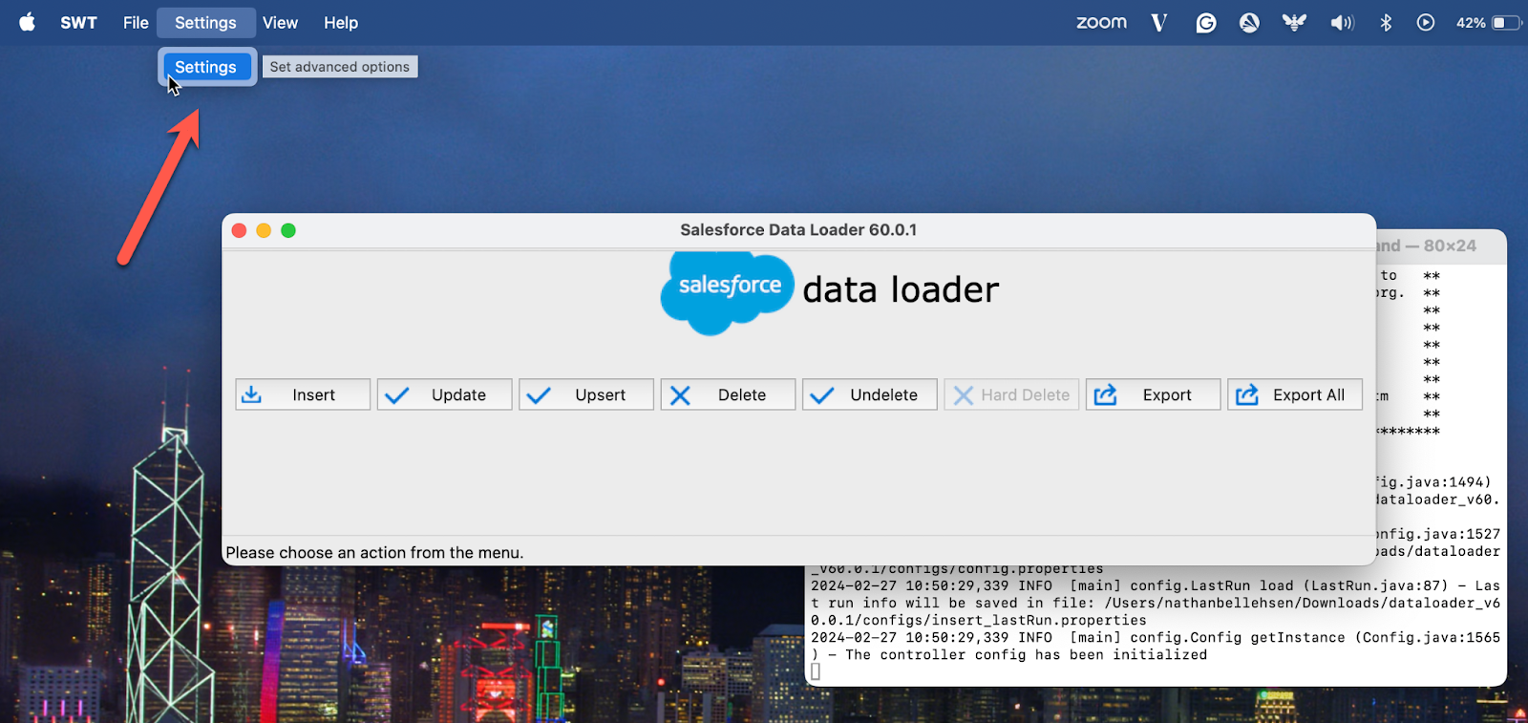This screenshot has height=723, width=1528.
Task: Click the 'Salesforce Data Loader 60.0.1' title
Action: [798, 229]
